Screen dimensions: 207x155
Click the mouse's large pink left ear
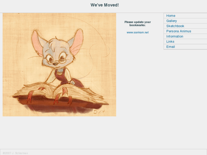pyautogui.click(x=37, y=42)
